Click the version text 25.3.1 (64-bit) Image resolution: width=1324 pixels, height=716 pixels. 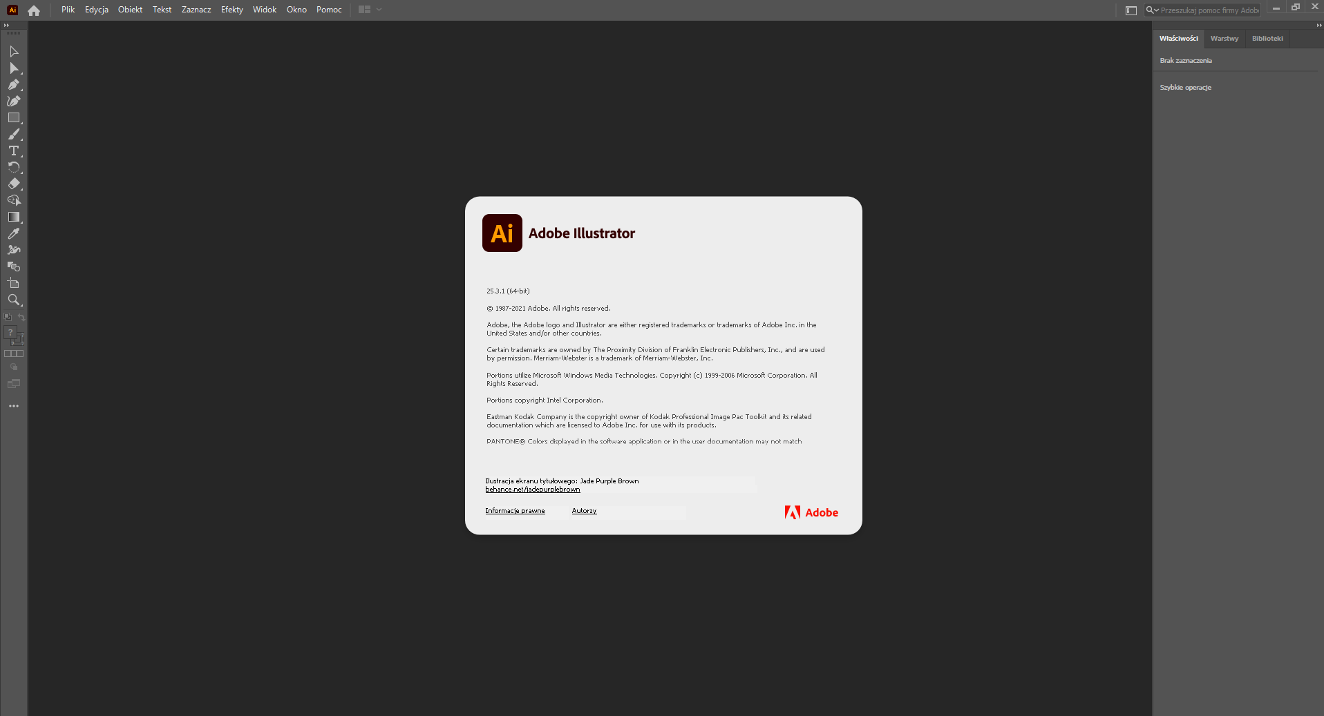tap(508, 291)
